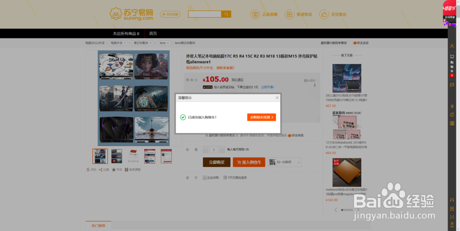Click the scan icon in the sidebar

(x=452, y=217)
